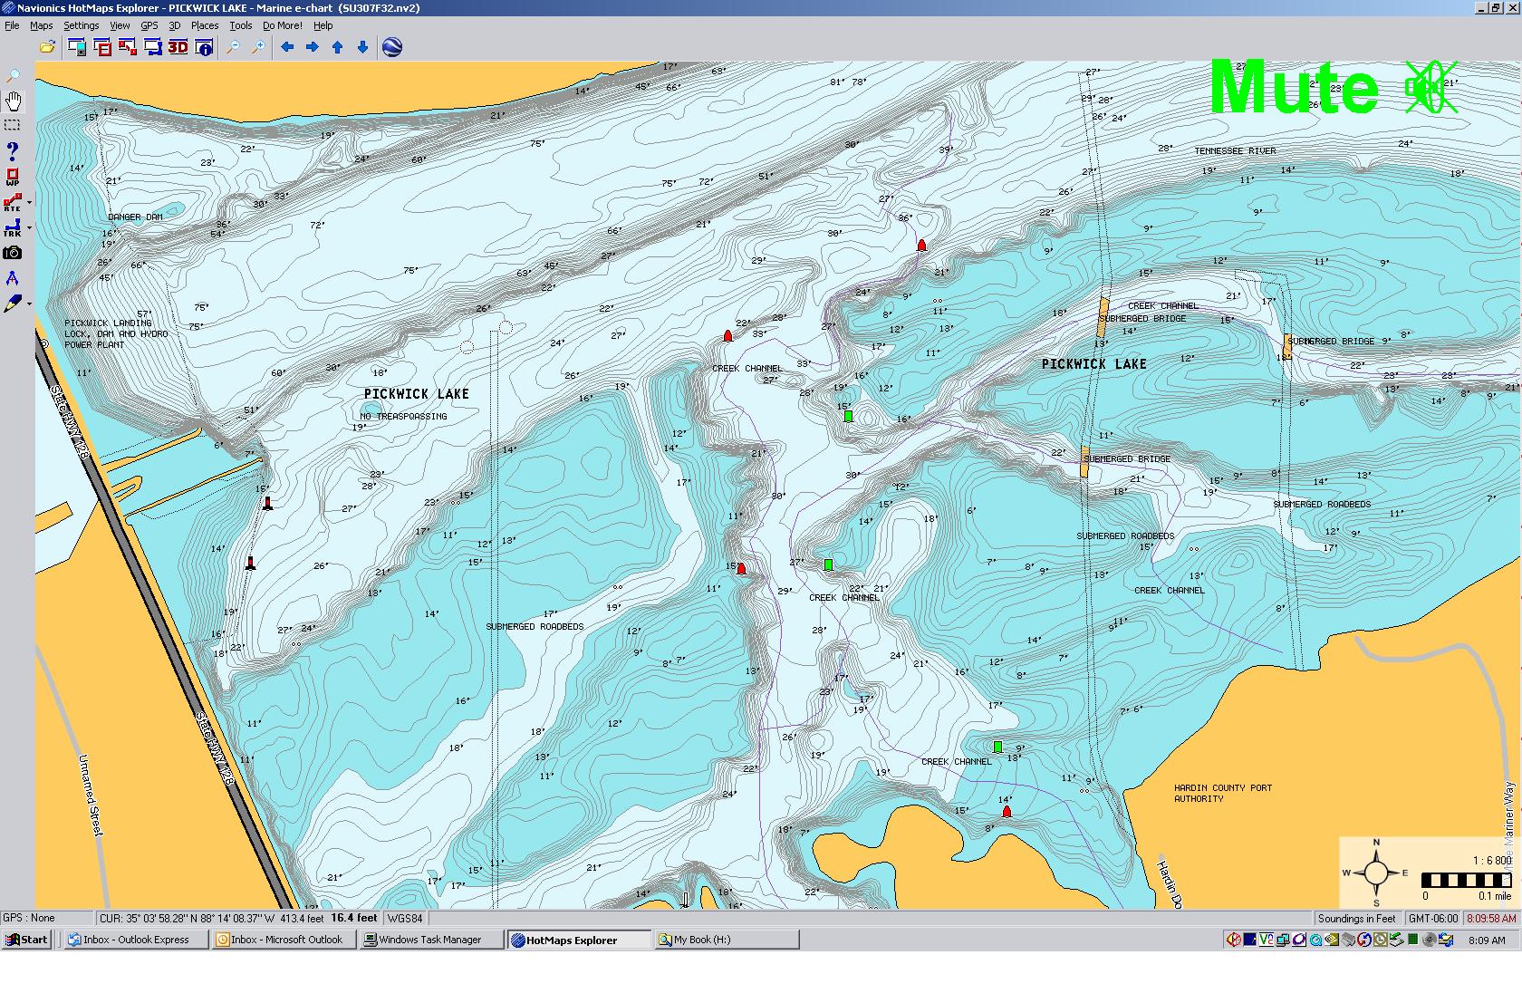Activate the question mark query tool
Screen dimensions: 1522x1003
13,150
